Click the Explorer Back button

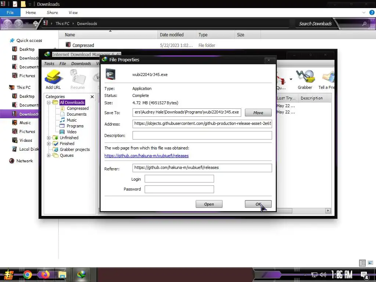[7, 23]
